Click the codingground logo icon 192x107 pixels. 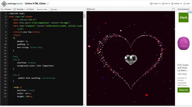pyautogui.click(x=4, y=4)
